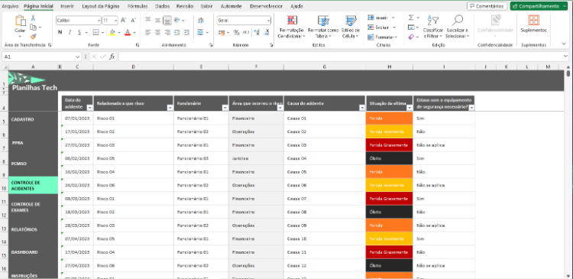Switch to Layout da Página tab

click(100, 6)
